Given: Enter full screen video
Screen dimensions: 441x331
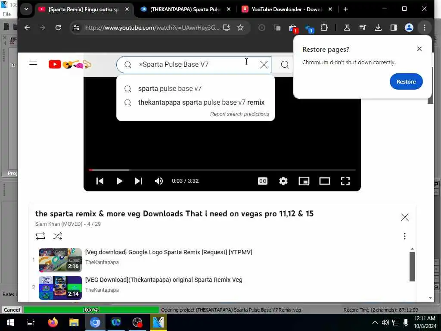Looking at the screenshot, I should [x=345, y=181].
